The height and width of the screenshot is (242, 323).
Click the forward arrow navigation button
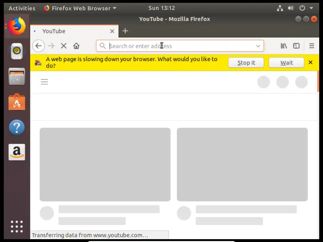(51, 46)
